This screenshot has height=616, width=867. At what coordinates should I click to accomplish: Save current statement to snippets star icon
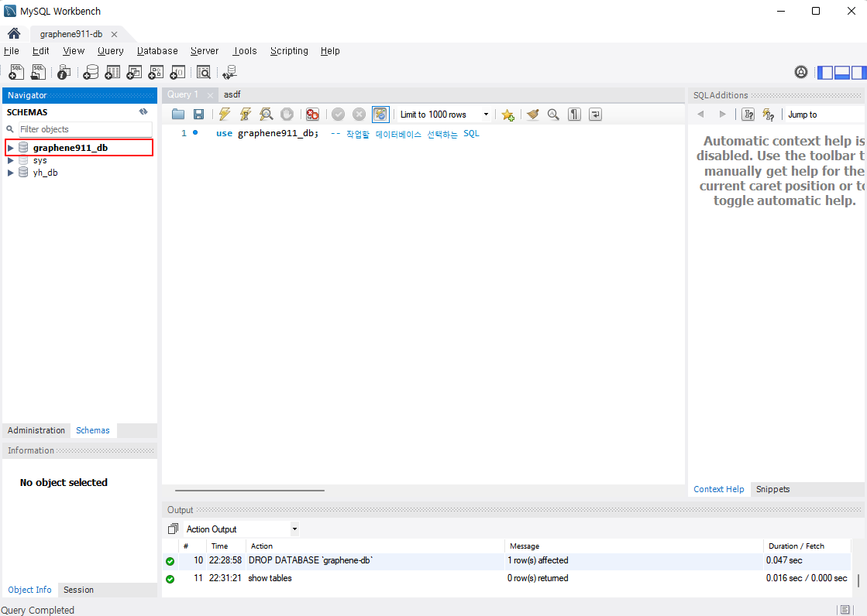click(x=507, y=115)
